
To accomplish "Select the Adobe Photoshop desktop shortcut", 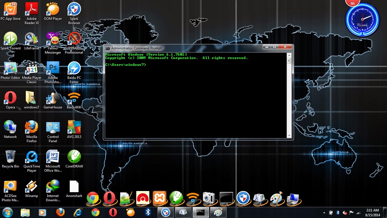I will [x=53, y=73].
